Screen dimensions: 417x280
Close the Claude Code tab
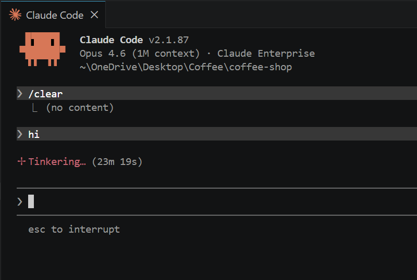point(94,15)
